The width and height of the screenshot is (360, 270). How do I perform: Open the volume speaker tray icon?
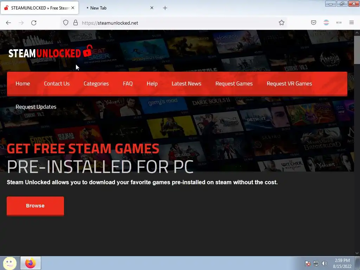(324, 263)
